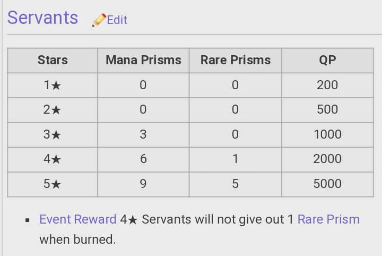
Task: Click the 3★ row label
Action: point(53,135)
